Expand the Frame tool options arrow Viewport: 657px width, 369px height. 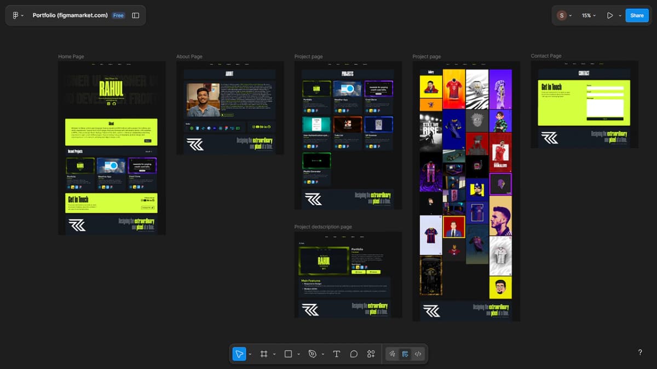click(x=274, y=354)
